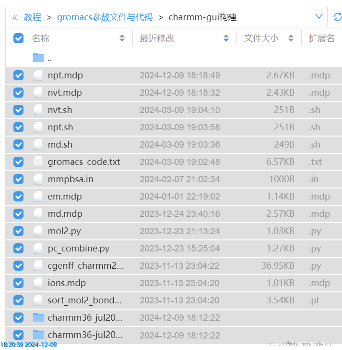The height and width of the screenshot is (350, 342).
Task: Click the 扩展名 column header label
Action: (x=321, y=38)
